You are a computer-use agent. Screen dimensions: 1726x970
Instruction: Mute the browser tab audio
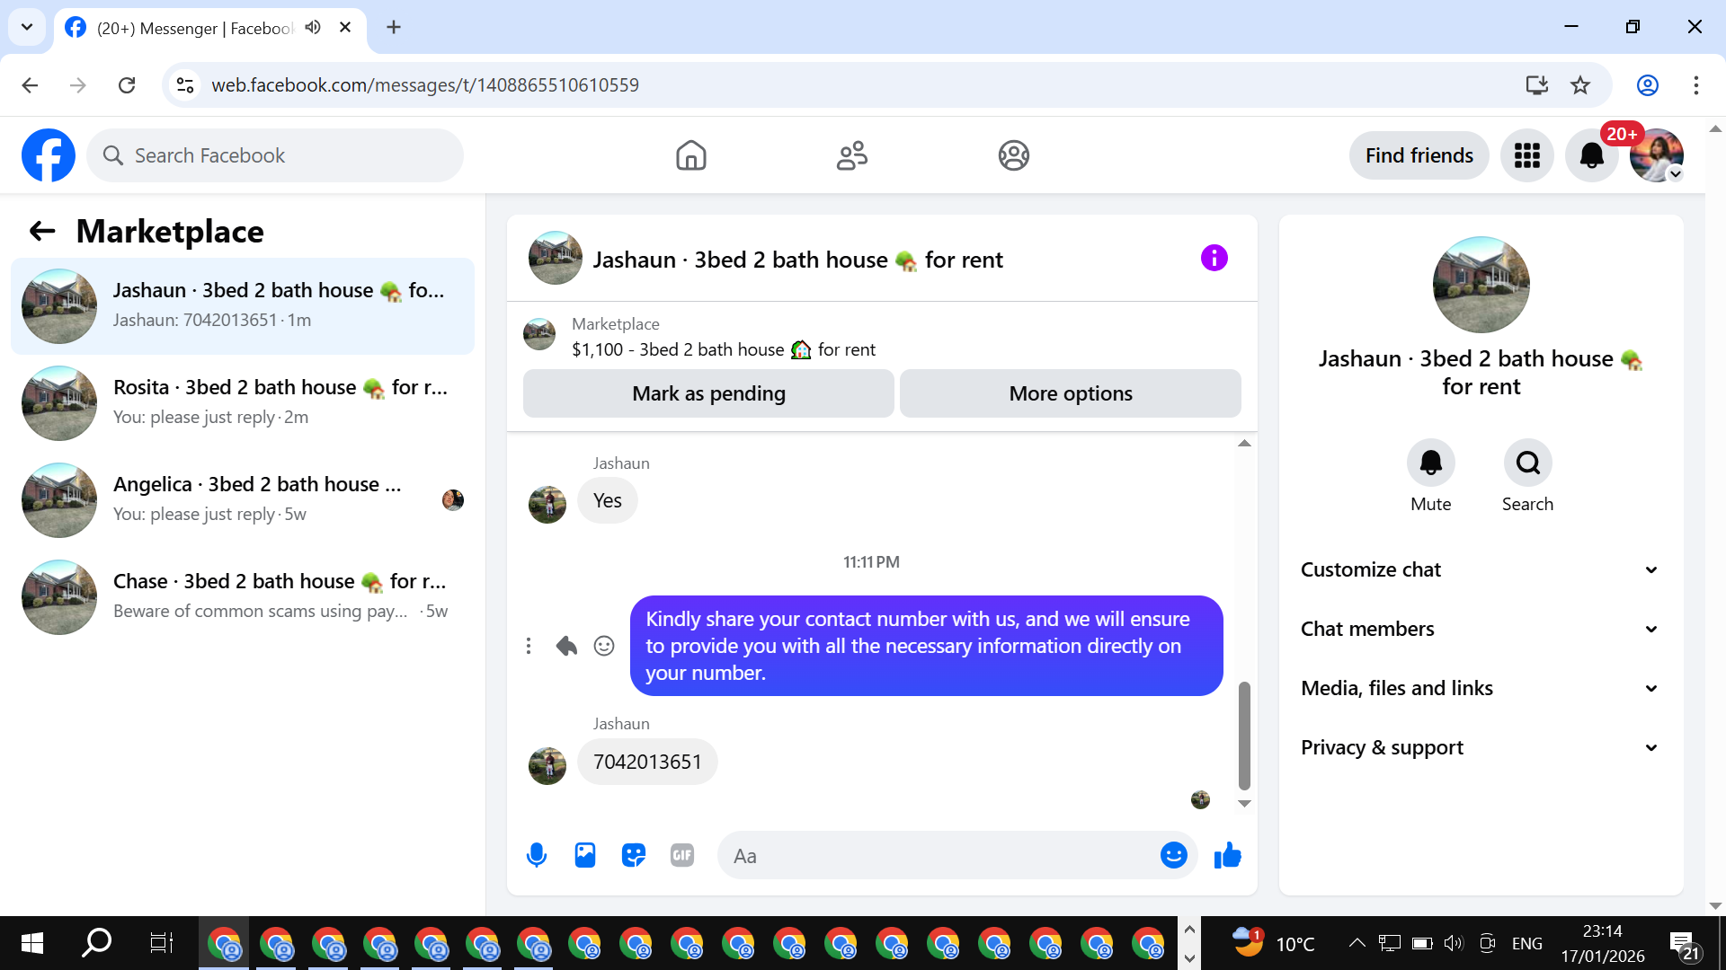pyautogui.click(x=313, y=28)
